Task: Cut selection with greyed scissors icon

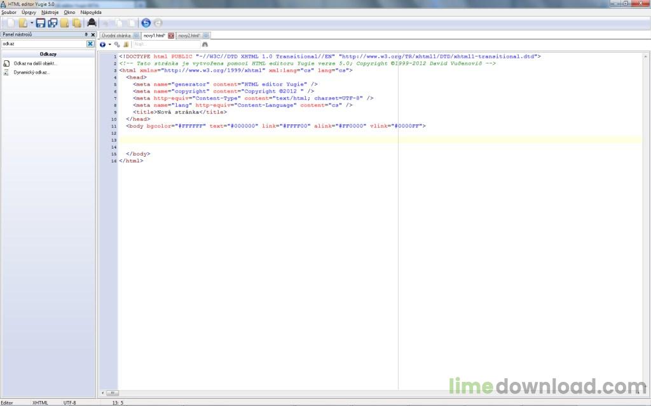Action: 106,23
